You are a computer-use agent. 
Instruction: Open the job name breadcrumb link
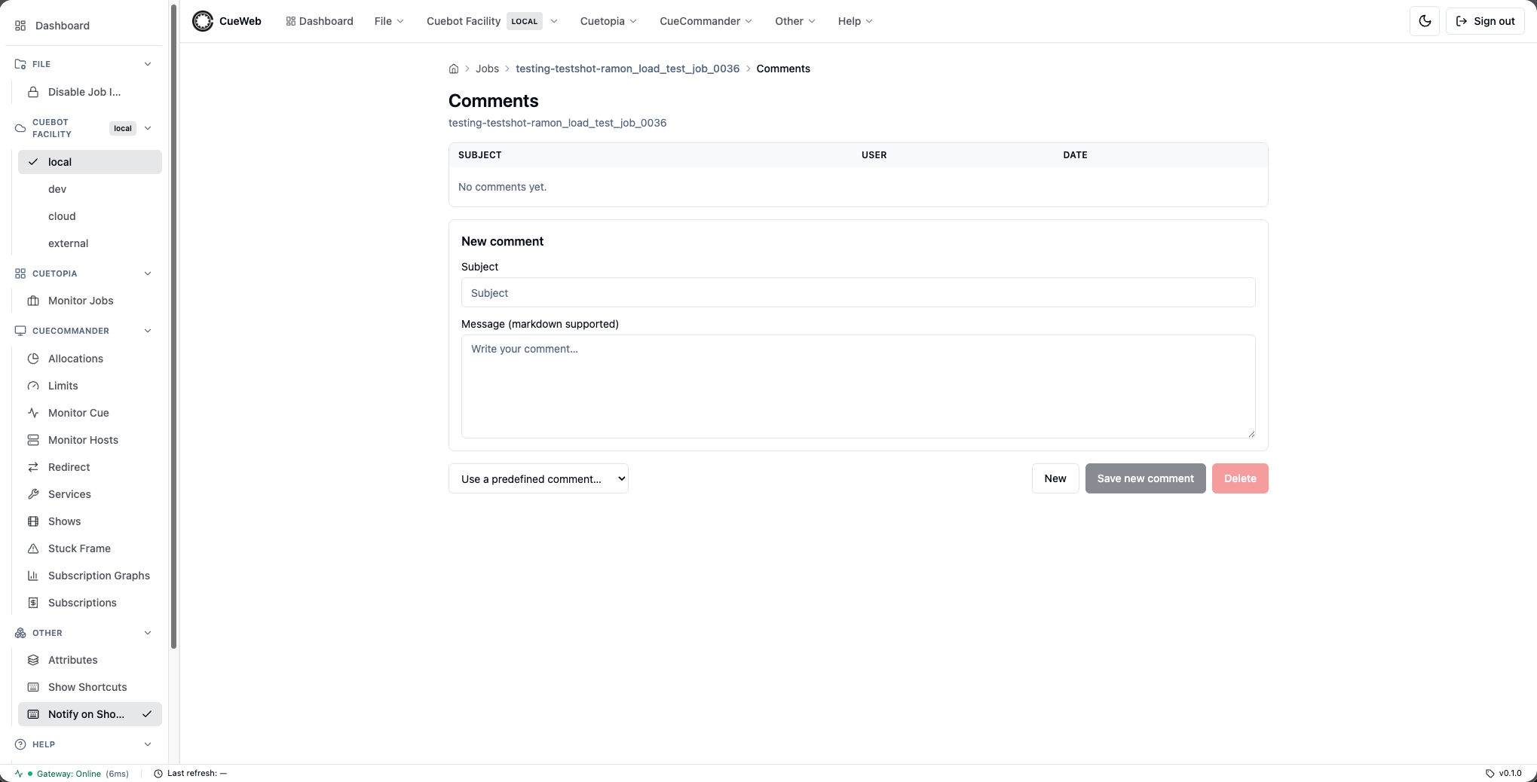coord(627,69)
